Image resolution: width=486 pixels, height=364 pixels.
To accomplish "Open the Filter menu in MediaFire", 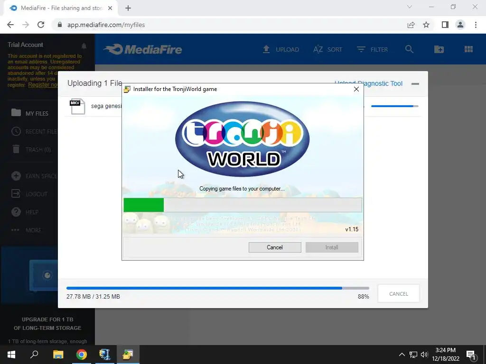I will pos(372,49).
